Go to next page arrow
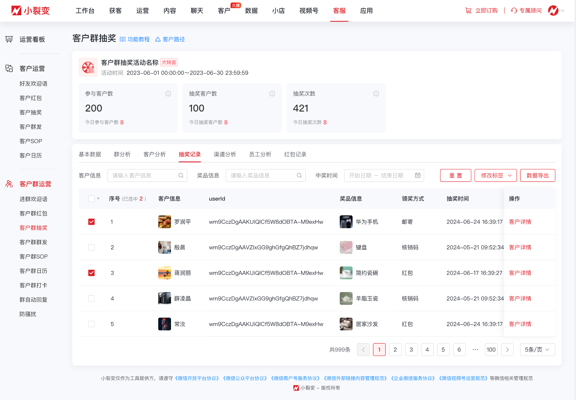The height and width of the screenshot is (400, 576). click(x=507, y=350)
